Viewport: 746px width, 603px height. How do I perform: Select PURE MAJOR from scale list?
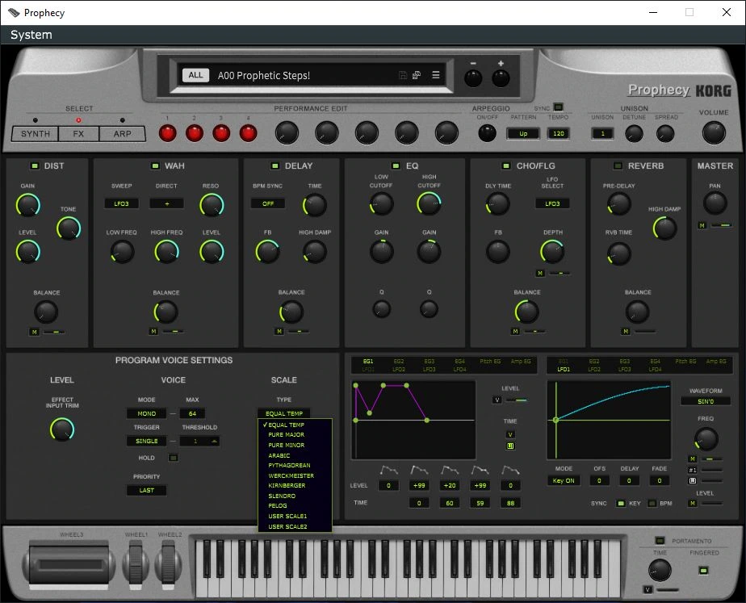tap(295, 434)
